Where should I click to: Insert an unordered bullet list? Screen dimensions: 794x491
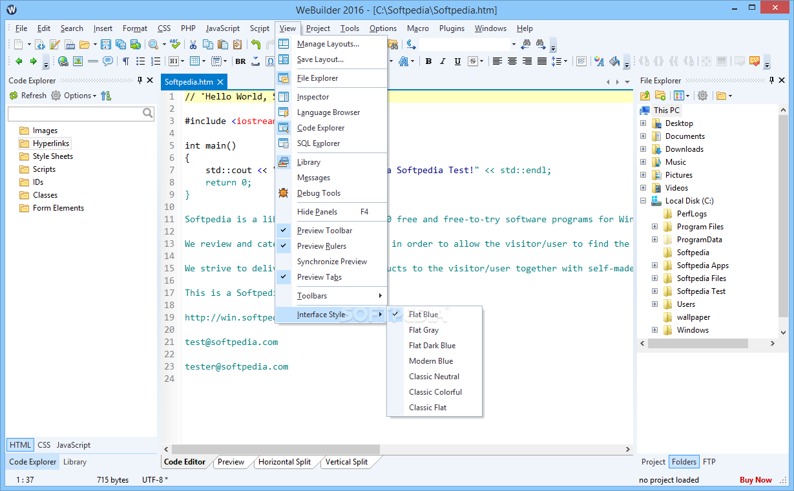pyautogui.click(x=141, y=61)
